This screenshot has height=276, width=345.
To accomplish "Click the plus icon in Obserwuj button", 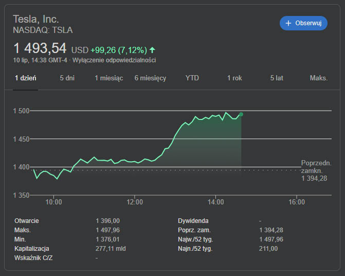I will pos(288,23).
